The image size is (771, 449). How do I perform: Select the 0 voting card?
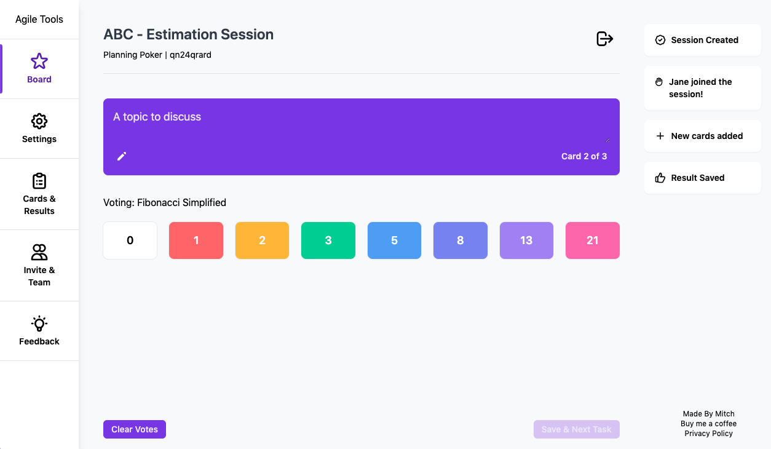click(130, 240)
